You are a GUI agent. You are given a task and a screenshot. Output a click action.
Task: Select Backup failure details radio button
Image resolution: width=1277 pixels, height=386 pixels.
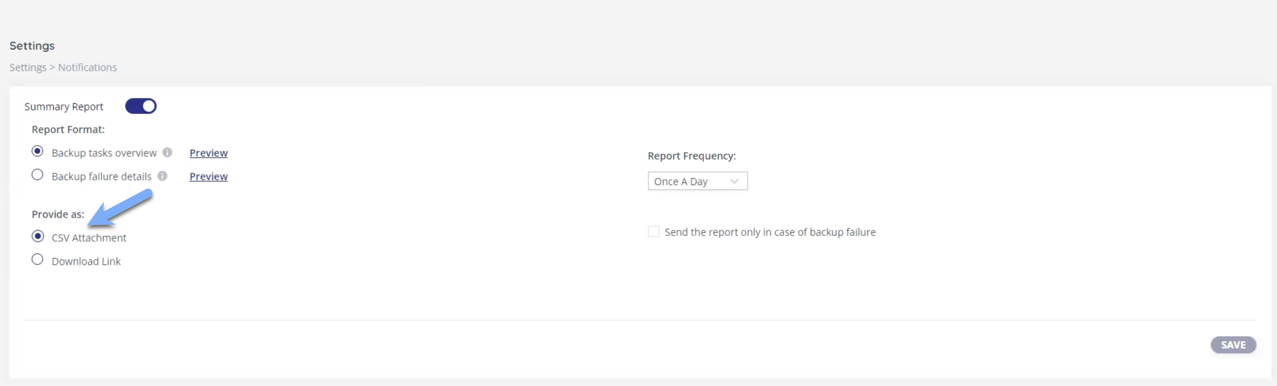click(37, 174)
